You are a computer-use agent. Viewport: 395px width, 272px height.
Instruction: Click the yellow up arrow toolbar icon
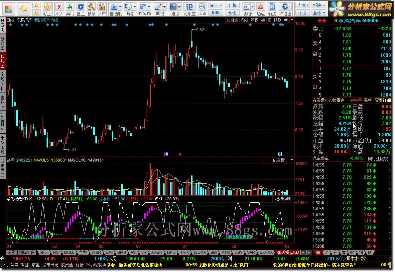(x=37, y=5)
